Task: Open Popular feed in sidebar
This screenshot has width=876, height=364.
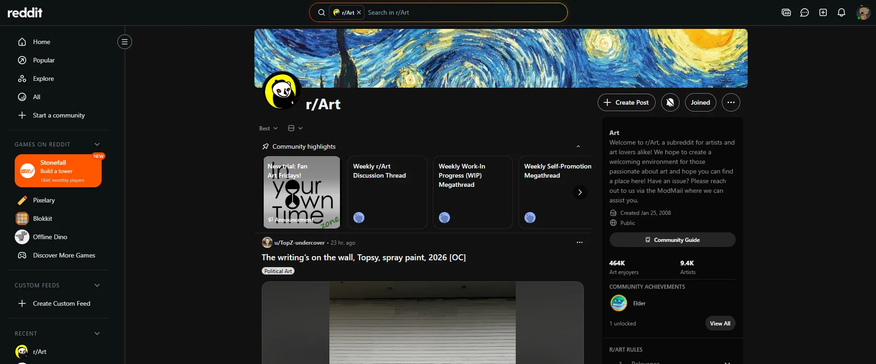Action: click(x=58, y=60)
